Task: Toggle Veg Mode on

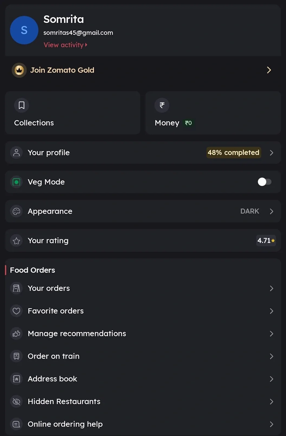Action: [x=264, y=182]
